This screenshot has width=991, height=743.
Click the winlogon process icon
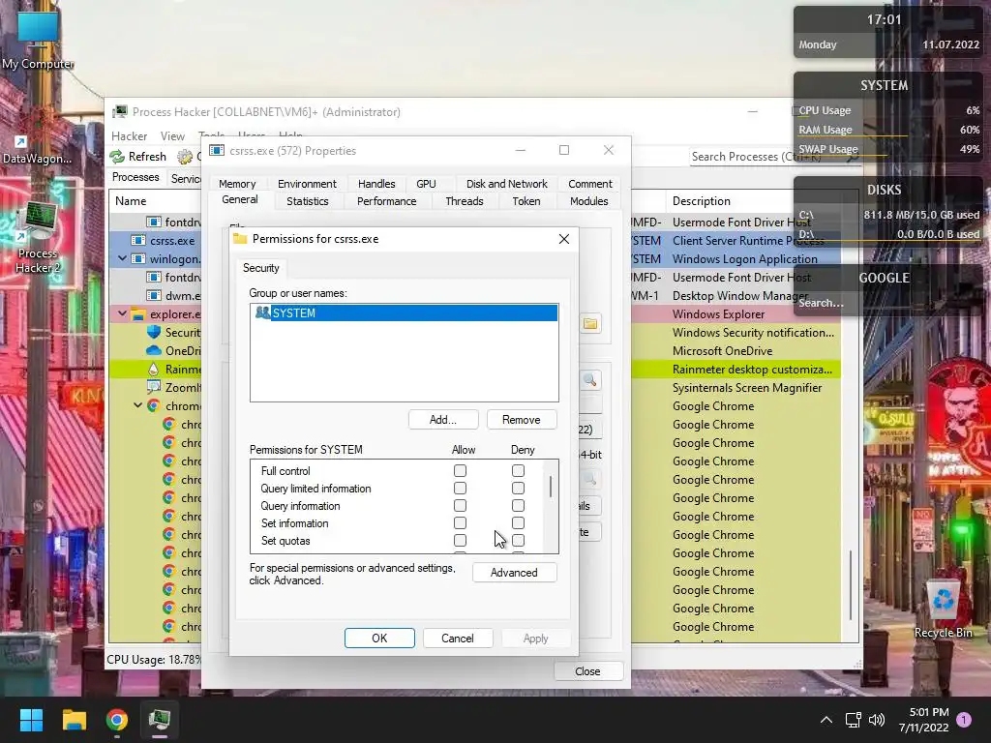pyautogui.click(x=137, y=259)
